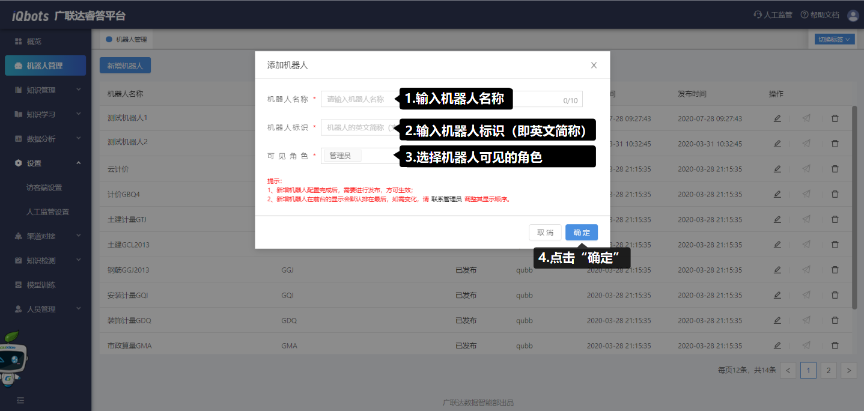This screenshot has height=411, width=864.
Task: Go to page 2 in pagination
Action: pyautogui.click(x=828, y=371)
